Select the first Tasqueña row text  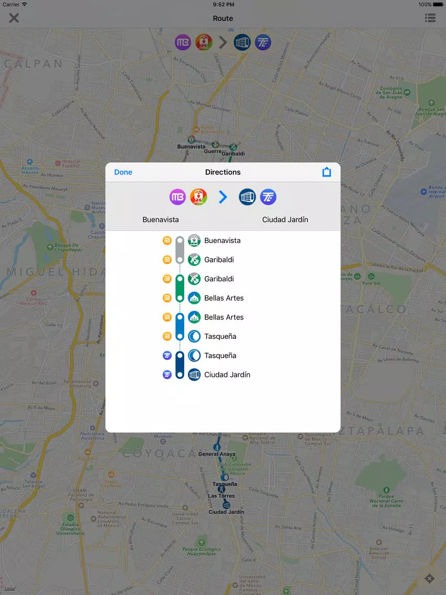point(220,336)
